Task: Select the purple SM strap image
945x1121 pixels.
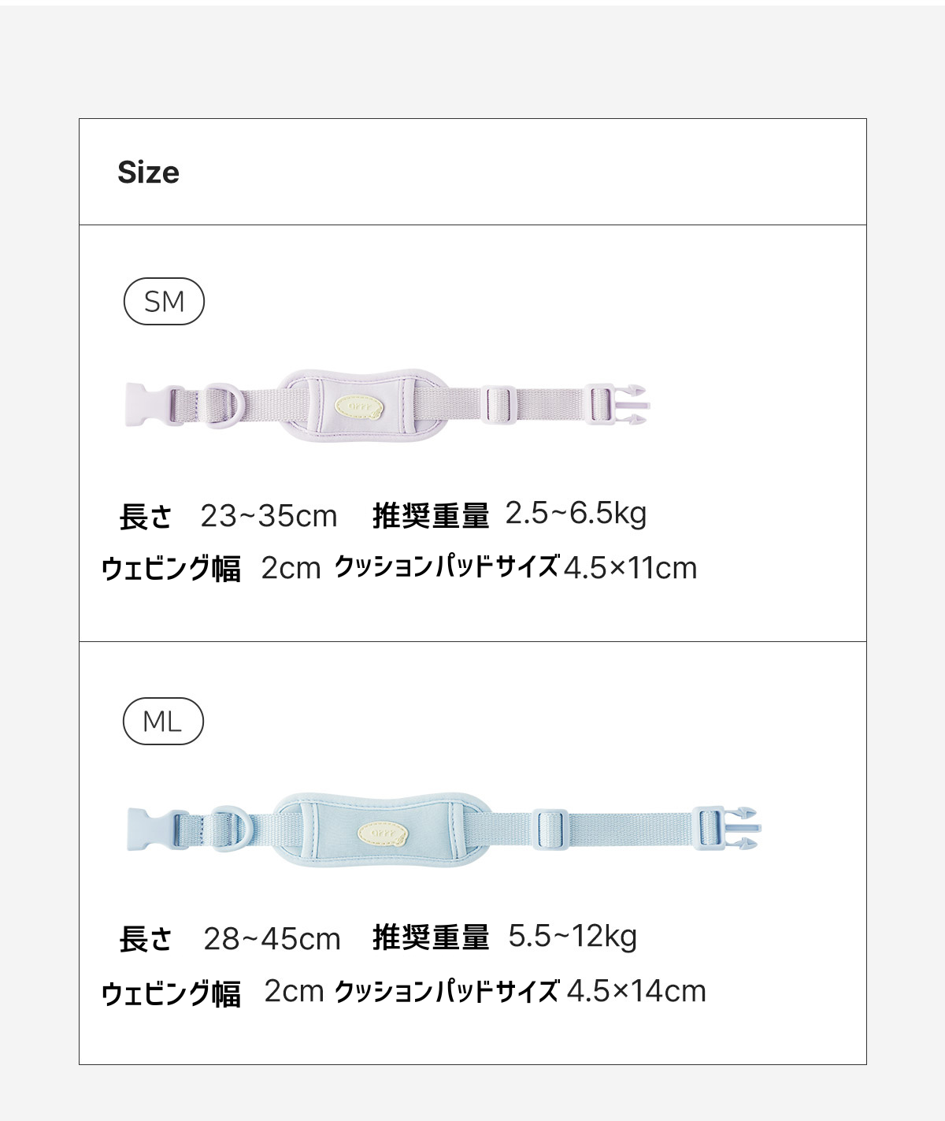Action: point(387,405)
